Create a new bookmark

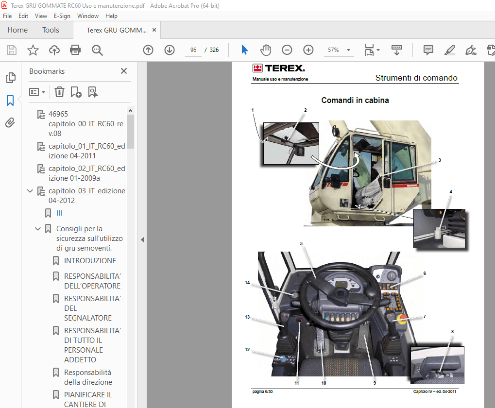[76, 92]
